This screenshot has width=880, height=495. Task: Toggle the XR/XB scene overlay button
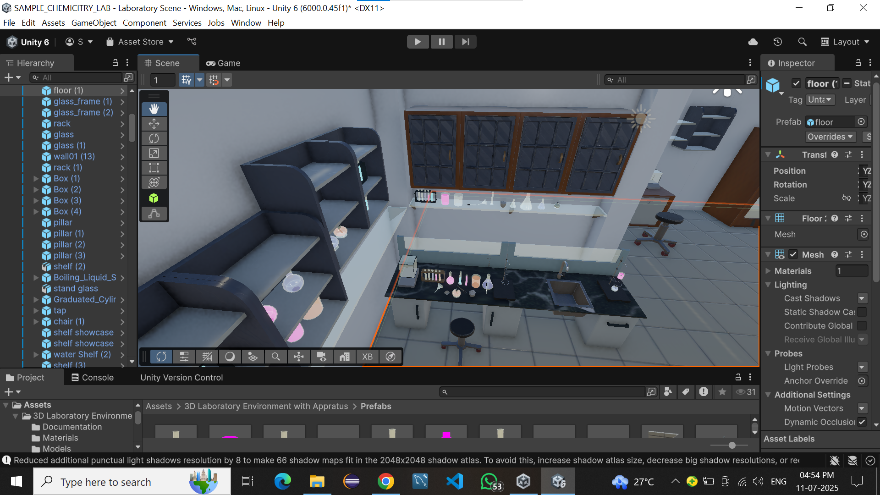click(x=368, y=357)
